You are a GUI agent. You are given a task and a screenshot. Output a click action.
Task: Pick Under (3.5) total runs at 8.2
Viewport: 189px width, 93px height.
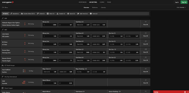pyautogui.click(x=99, y=52)
